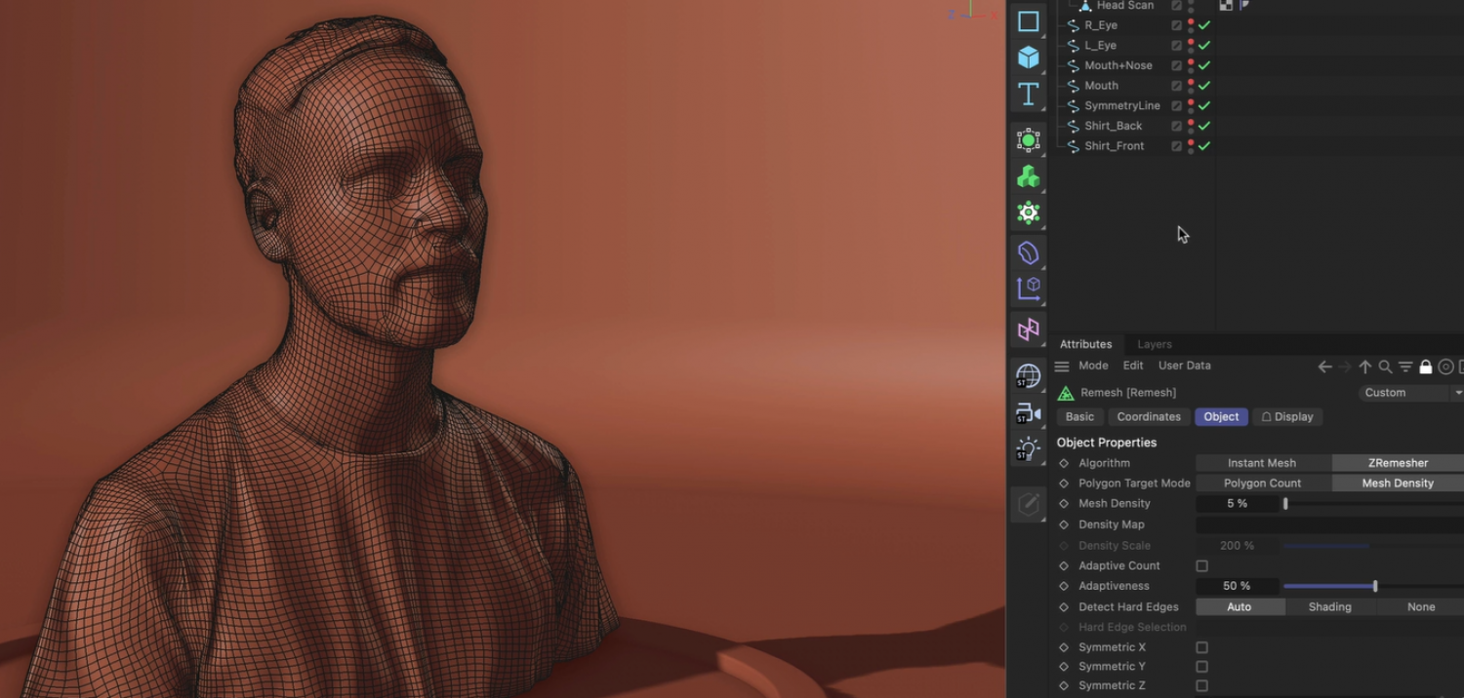This screenshot has height=698, width=1464.
Task: Set Polygon Target Mode to Polygon Count
Action: (1262, 484)
